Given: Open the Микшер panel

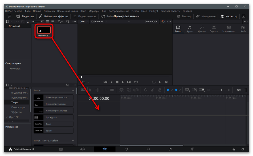Looking at the screenshot, I should [184, 16].
